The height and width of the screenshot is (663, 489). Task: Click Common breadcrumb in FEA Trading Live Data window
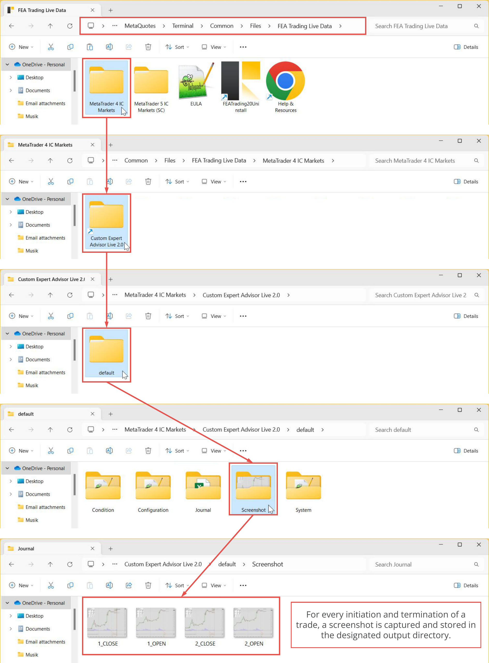pos(222,26)
